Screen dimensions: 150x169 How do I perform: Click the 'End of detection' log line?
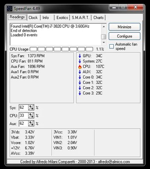[x=24, y=31]
